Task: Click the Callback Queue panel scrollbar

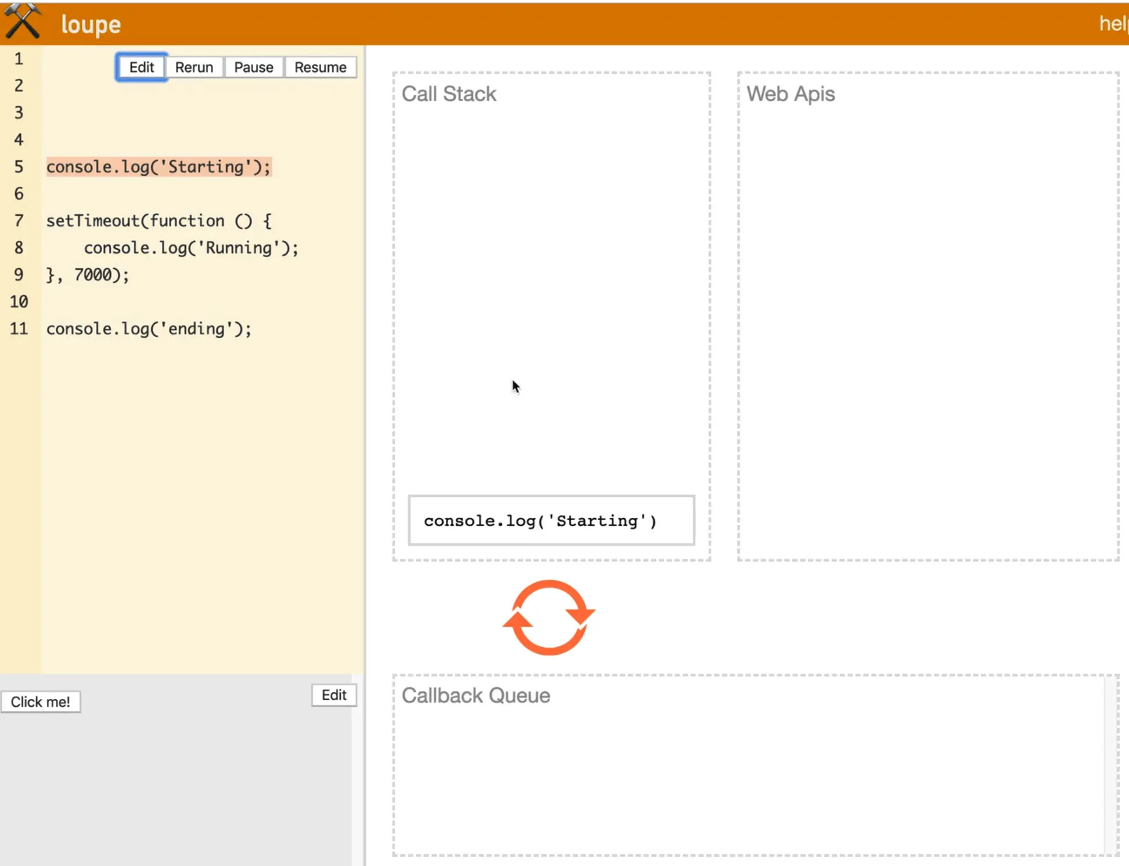Action: point(1110,765)
